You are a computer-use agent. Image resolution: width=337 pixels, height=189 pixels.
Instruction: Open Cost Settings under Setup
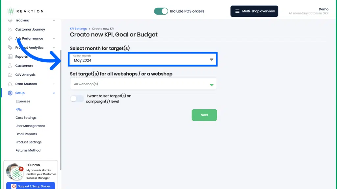coord(26,118)
